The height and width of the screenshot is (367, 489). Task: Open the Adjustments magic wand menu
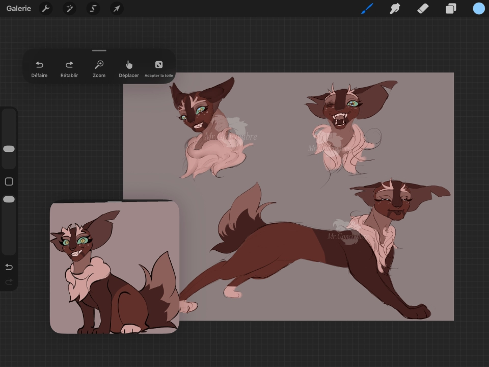click(69, 9)
